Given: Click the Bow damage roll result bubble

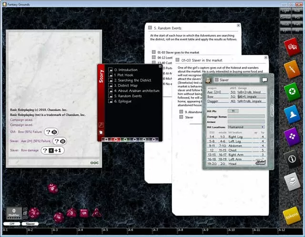Looking at the screenshot, I should [x=53, y=150].
